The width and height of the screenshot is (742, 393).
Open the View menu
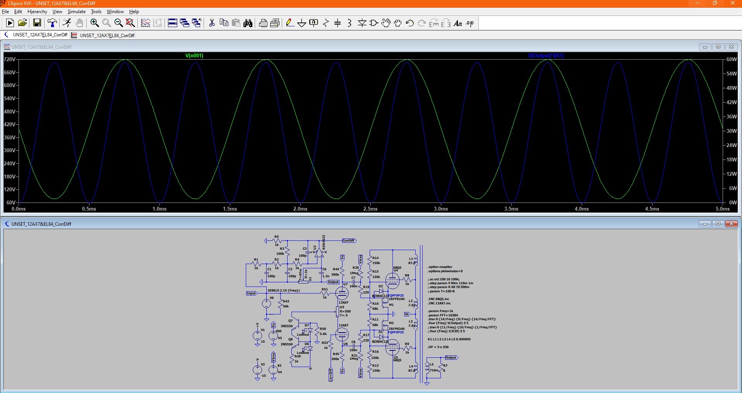tap(57, 12)
